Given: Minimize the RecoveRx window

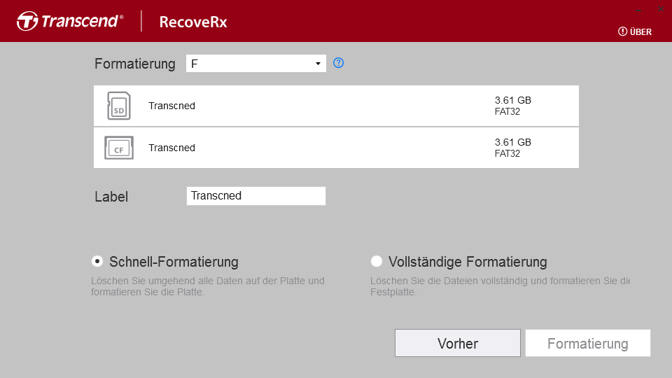Looking at the screenshot, I should coord(638,9).
